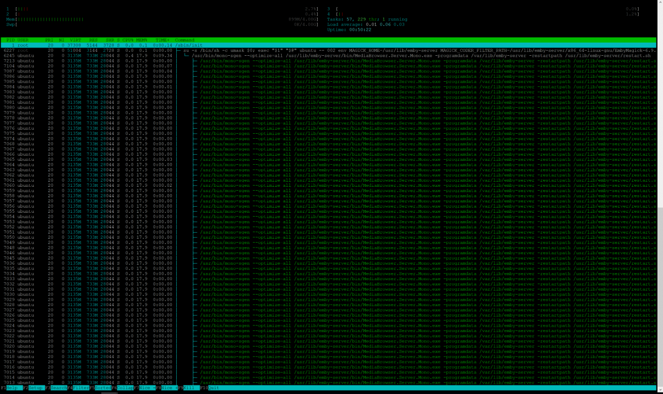Activate the F4 Filter option
The height and width of the screenshot is (394, 663).
click(78, 388)
